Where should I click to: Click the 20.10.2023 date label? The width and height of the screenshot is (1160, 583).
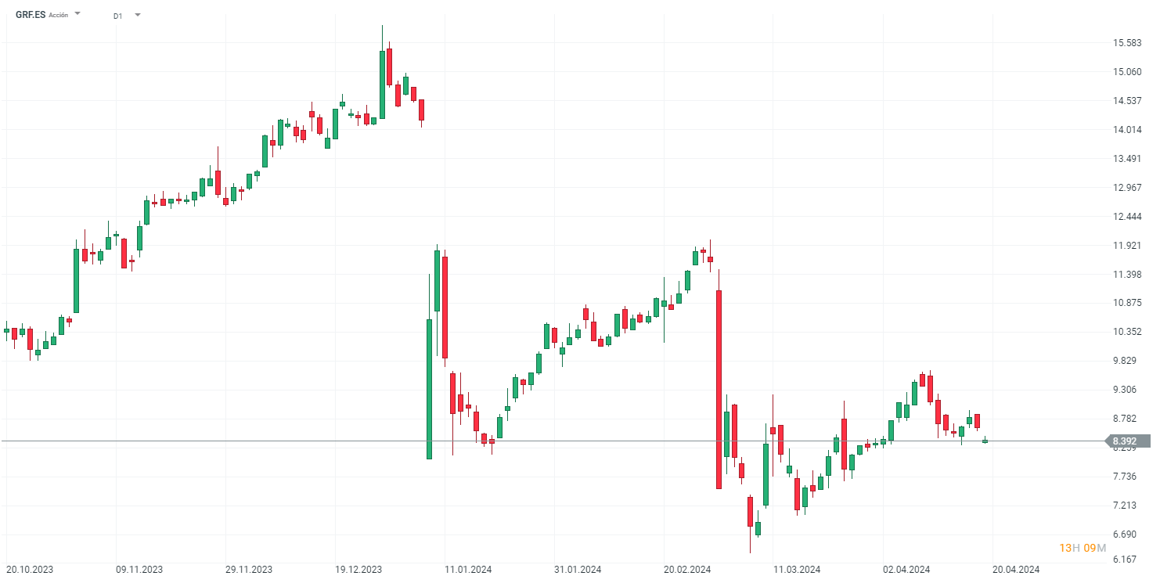click(30, 570)
